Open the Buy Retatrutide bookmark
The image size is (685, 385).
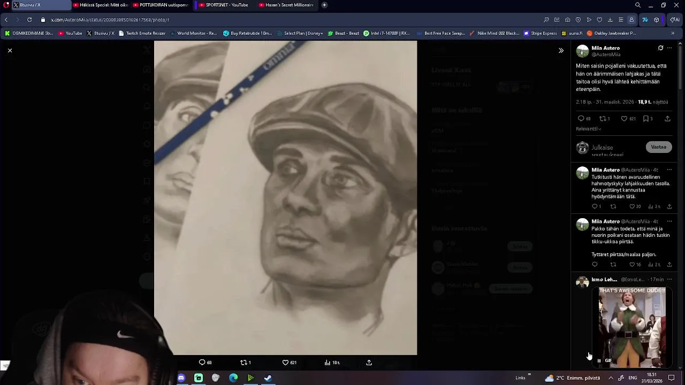pyautogui.click(x=247, y=33)
